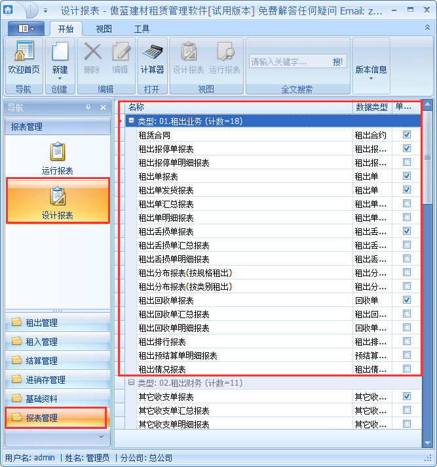
Task: Click the 搜! search button
Action: click(337, 62)
